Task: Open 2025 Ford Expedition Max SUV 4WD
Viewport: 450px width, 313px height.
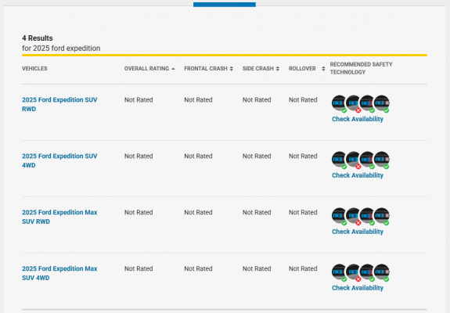Action: coord(59,273)
